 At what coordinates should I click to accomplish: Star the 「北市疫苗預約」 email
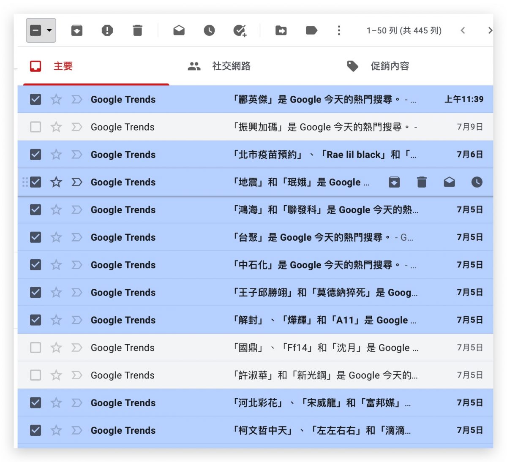click(56, 155)
